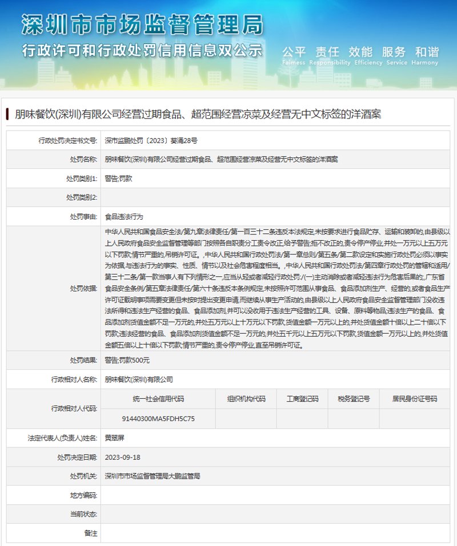Click the slogan word 责任 Responsibility
The width and height of the screenshot is (457, 546).
tap(330, 56)
